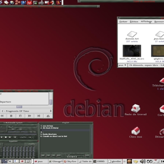Open the red book icon in top panel
This screenshot has height=164, width=164.
(58, 2)
